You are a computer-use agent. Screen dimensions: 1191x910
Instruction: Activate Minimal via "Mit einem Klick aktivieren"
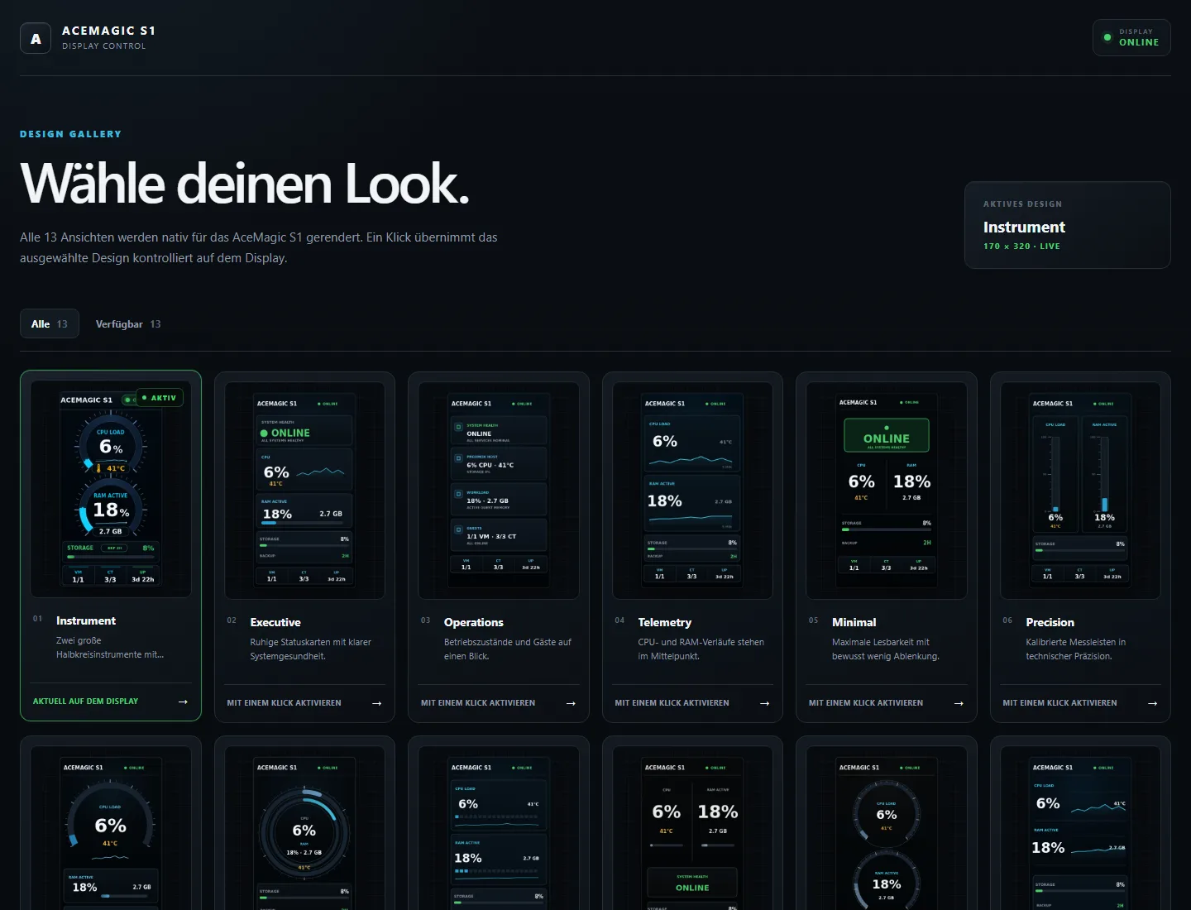(x=866, y=703)
